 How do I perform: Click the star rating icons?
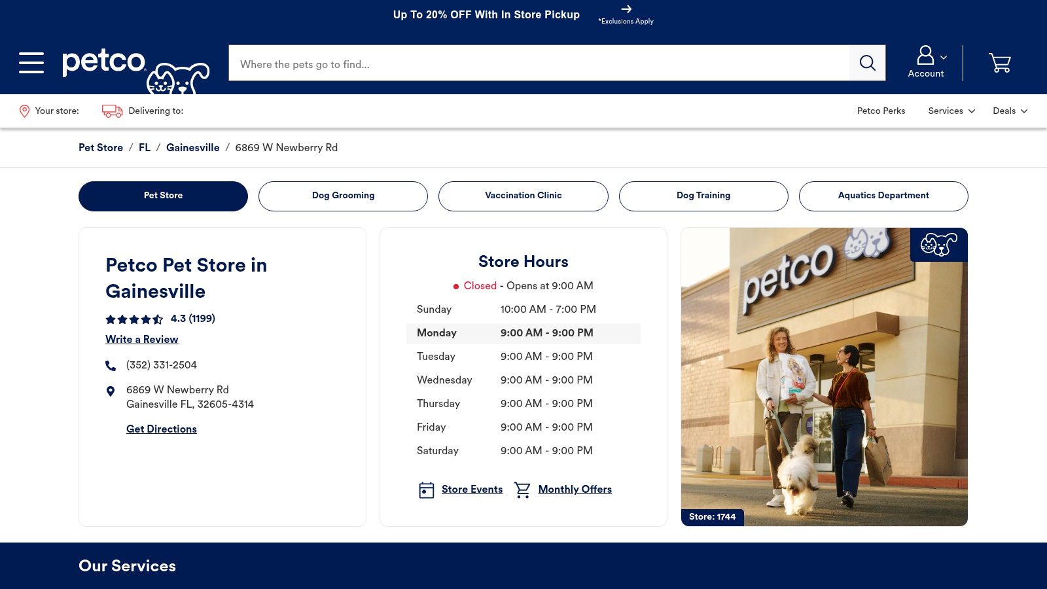pyautogui.click(x=134, y=319)
